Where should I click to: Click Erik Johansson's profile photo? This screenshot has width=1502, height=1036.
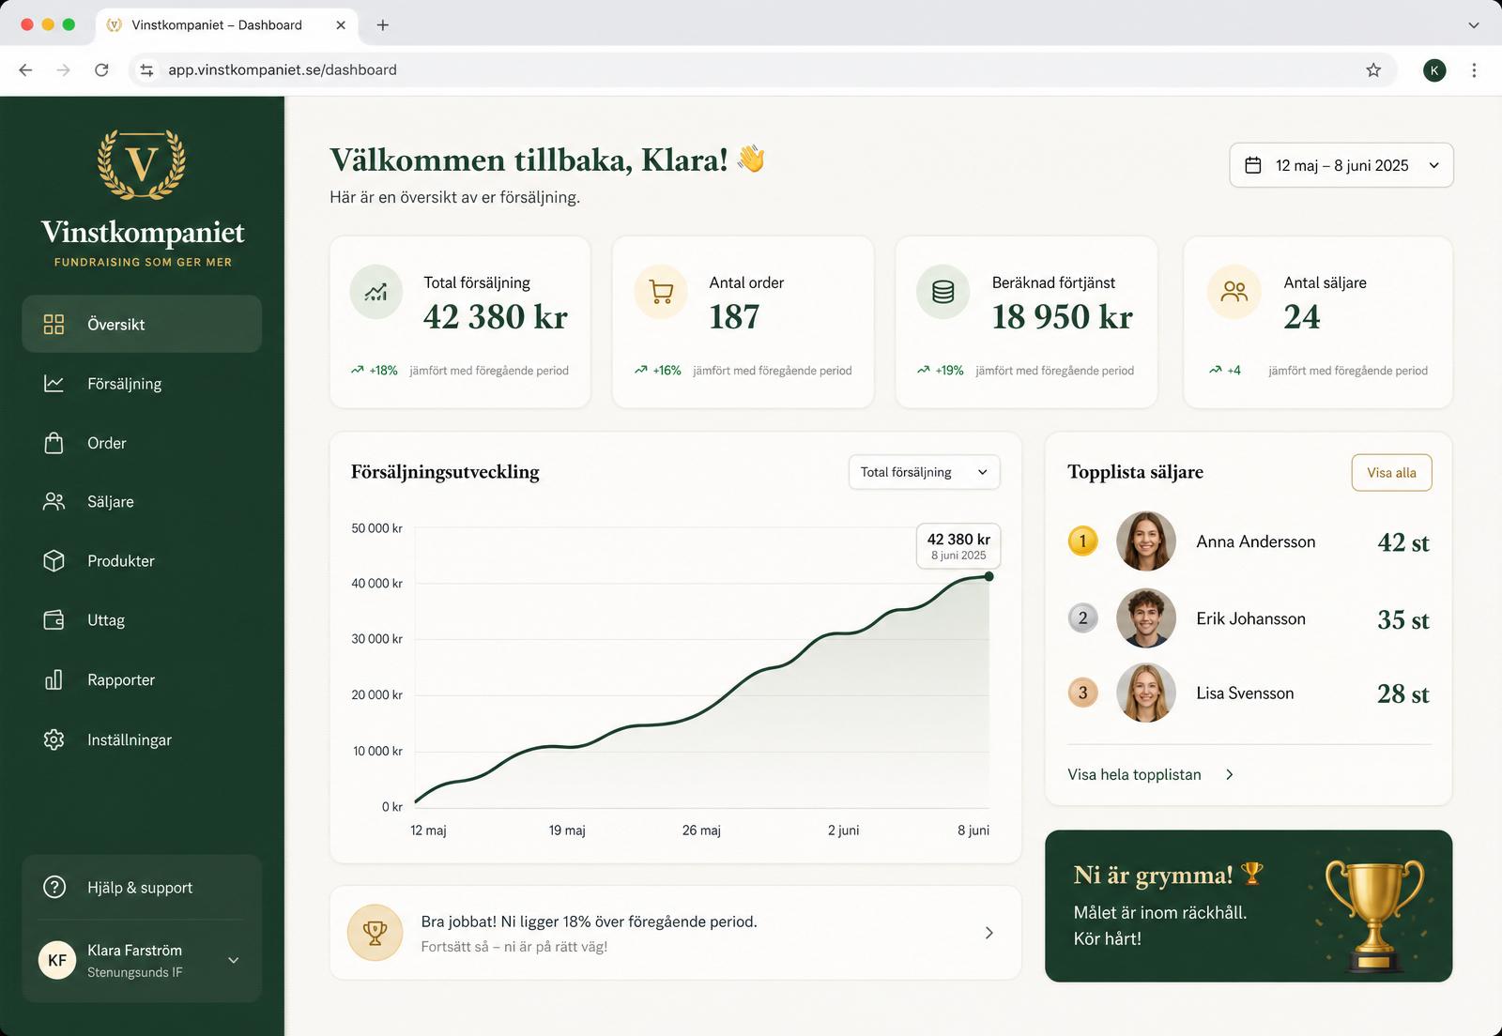[x=1145, y=618]
